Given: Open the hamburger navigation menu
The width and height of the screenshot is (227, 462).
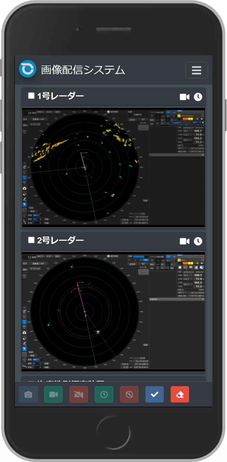Looking at the screenshot, I should point(196,70).
